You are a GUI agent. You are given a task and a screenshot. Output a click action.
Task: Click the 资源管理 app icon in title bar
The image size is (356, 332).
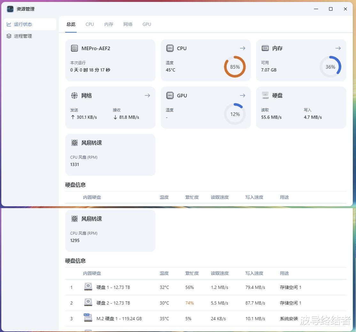point(10,9)
